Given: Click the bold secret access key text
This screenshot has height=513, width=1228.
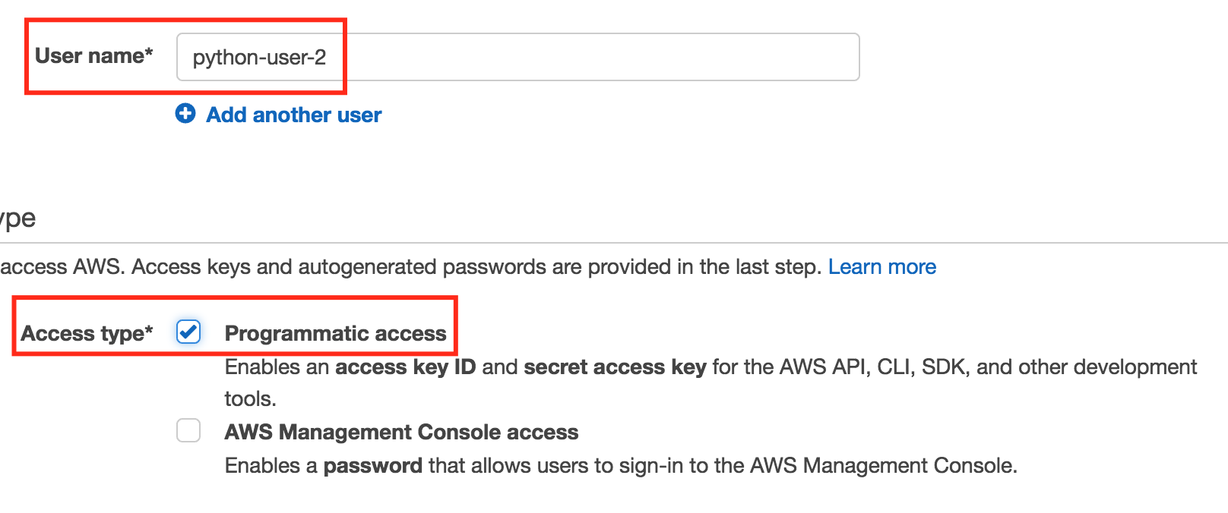Looking at the screenshot, I should pyautogui.click(x=615, y=367).
